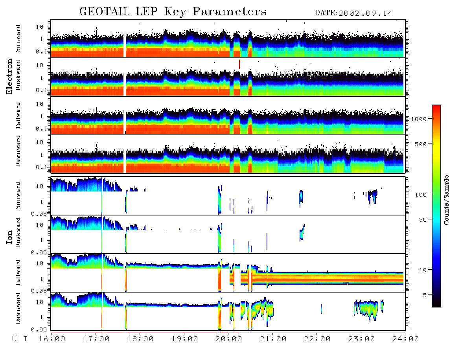Click the rainbow Counts/Sample color bar
The image size is (449, 346).
(x=436, y=206)
